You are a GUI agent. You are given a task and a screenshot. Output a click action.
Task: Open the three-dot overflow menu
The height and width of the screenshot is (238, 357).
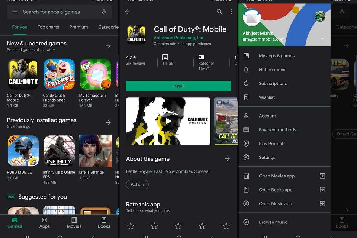[x=231, y=12]
